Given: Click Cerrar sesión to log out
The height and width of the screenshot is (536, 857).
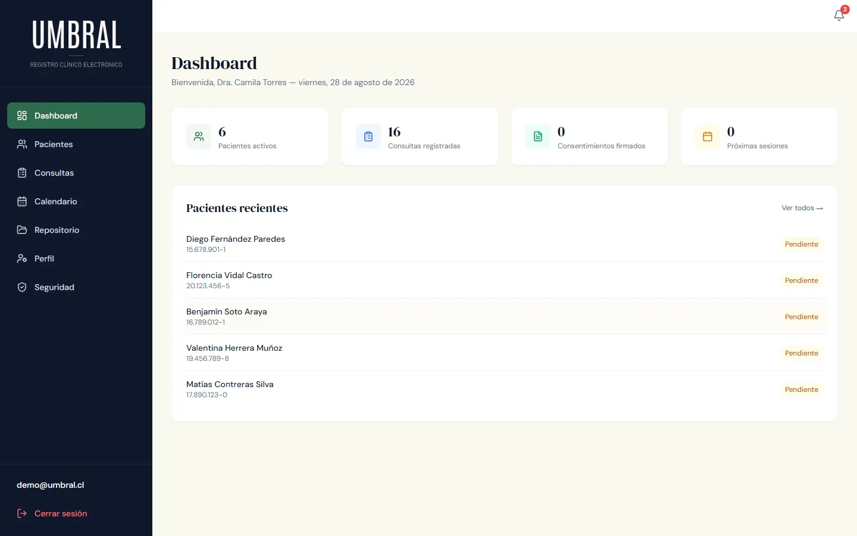Looking at the screenshot, I should [76, 513].
